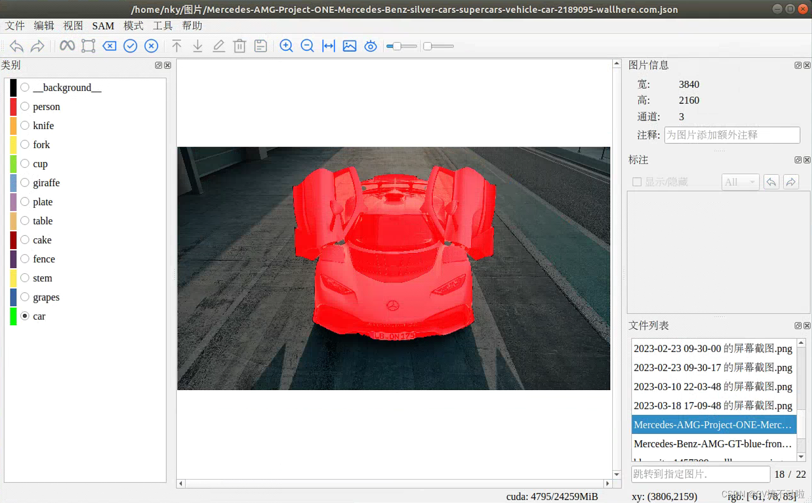Select the cup category radio
The height and width of the screenshot is (503, 812).
[25, 163]
